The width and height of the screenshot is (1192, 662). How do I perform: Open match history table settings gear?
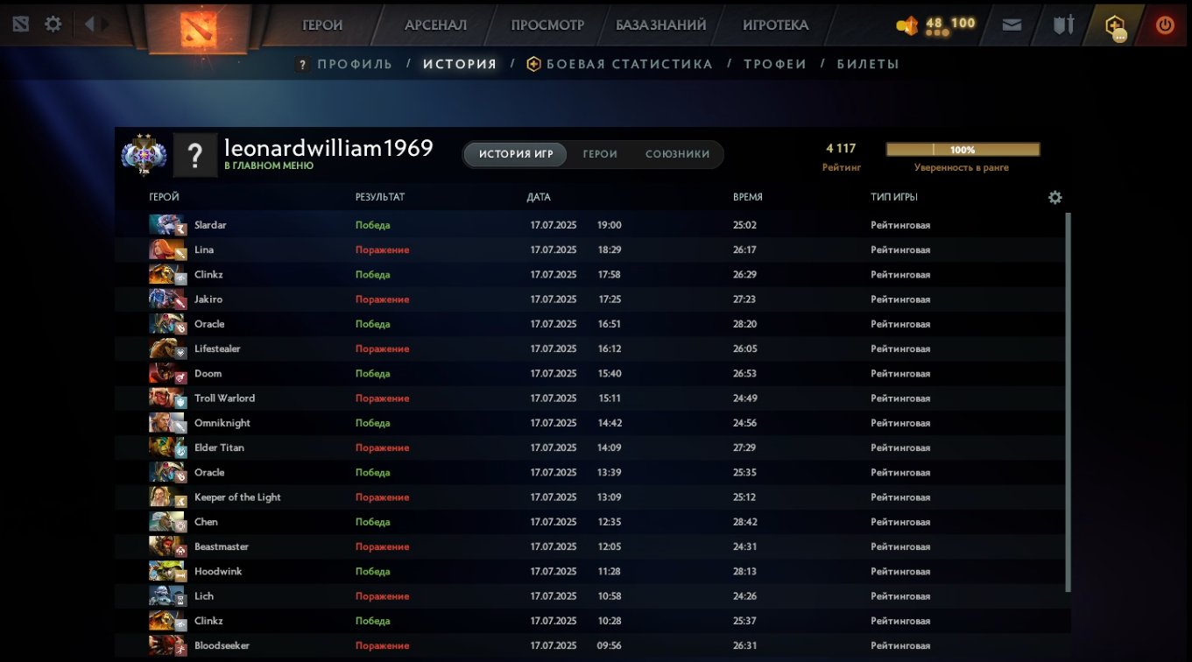1055,197
